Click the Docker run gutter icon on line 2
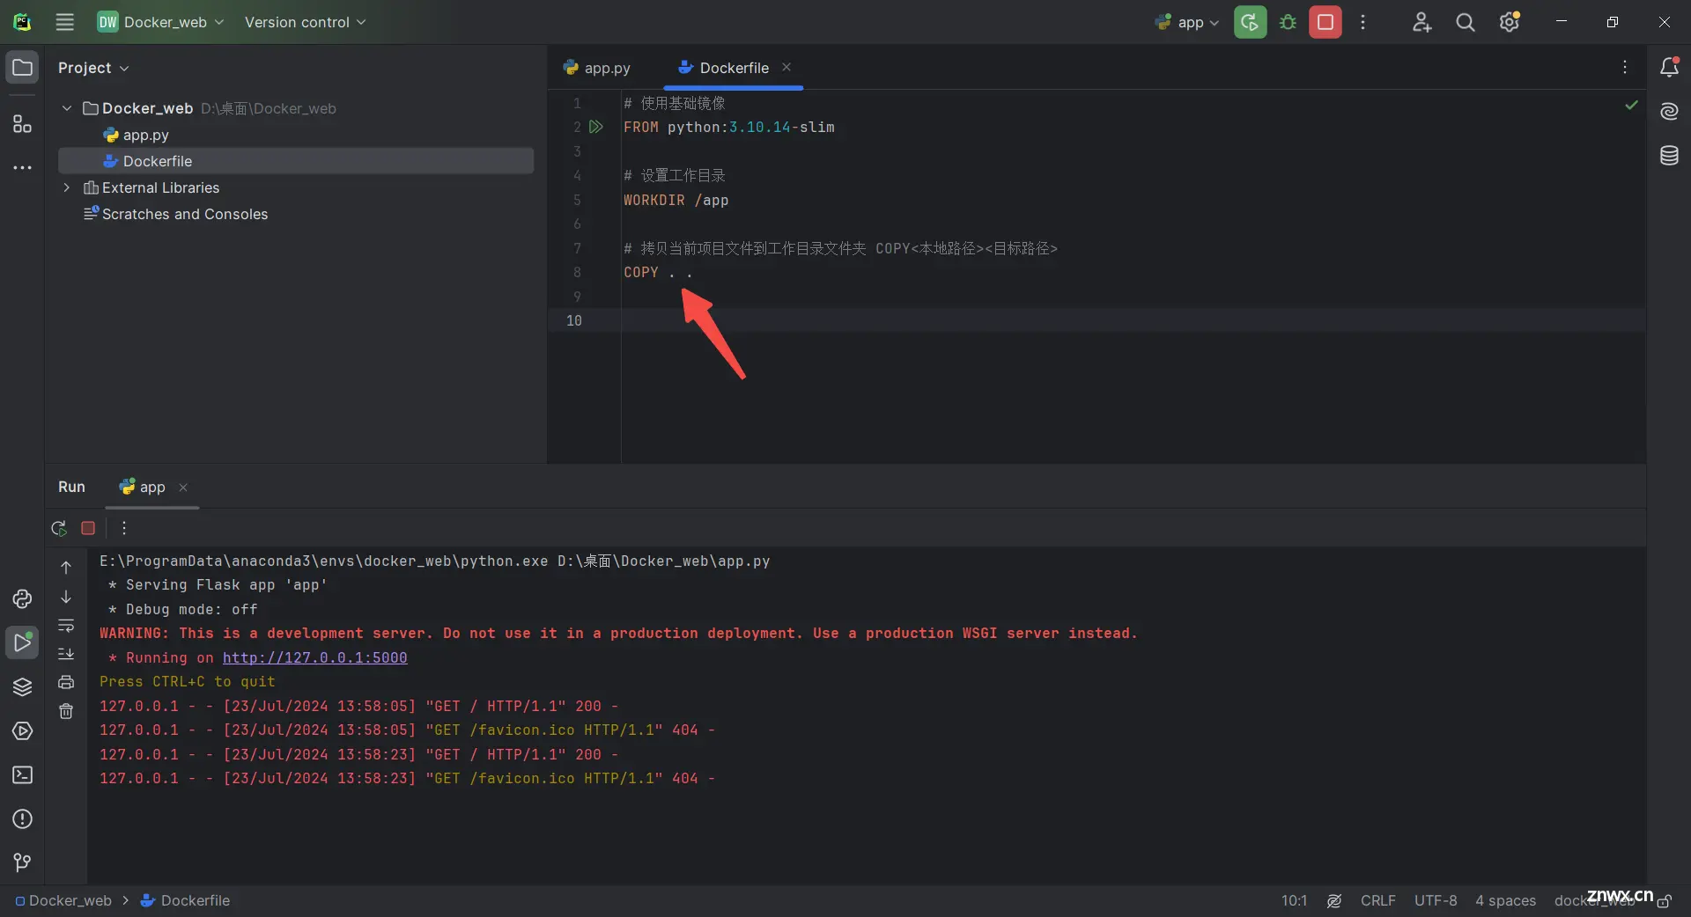Screen dimensions: 1691x917 [x=596, y=127]
